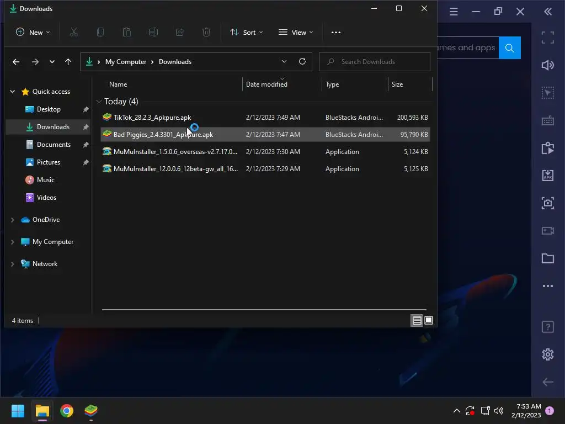The width and height of the screenshot is (565, 424).
Task: Select Bad Piggies_2.4.3301_Apkpure.apk file
Action: [265, 135]
